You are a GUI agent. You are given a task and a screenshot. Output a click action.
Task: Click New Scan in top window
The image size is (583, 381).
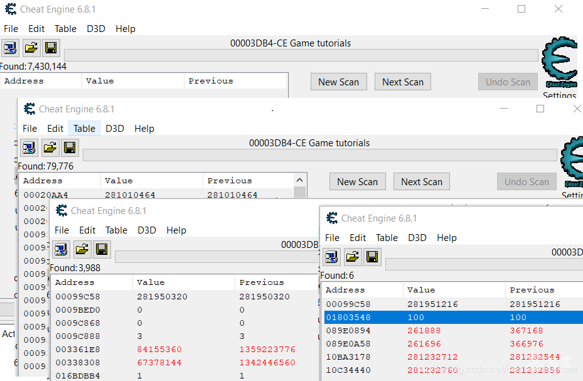339,82
